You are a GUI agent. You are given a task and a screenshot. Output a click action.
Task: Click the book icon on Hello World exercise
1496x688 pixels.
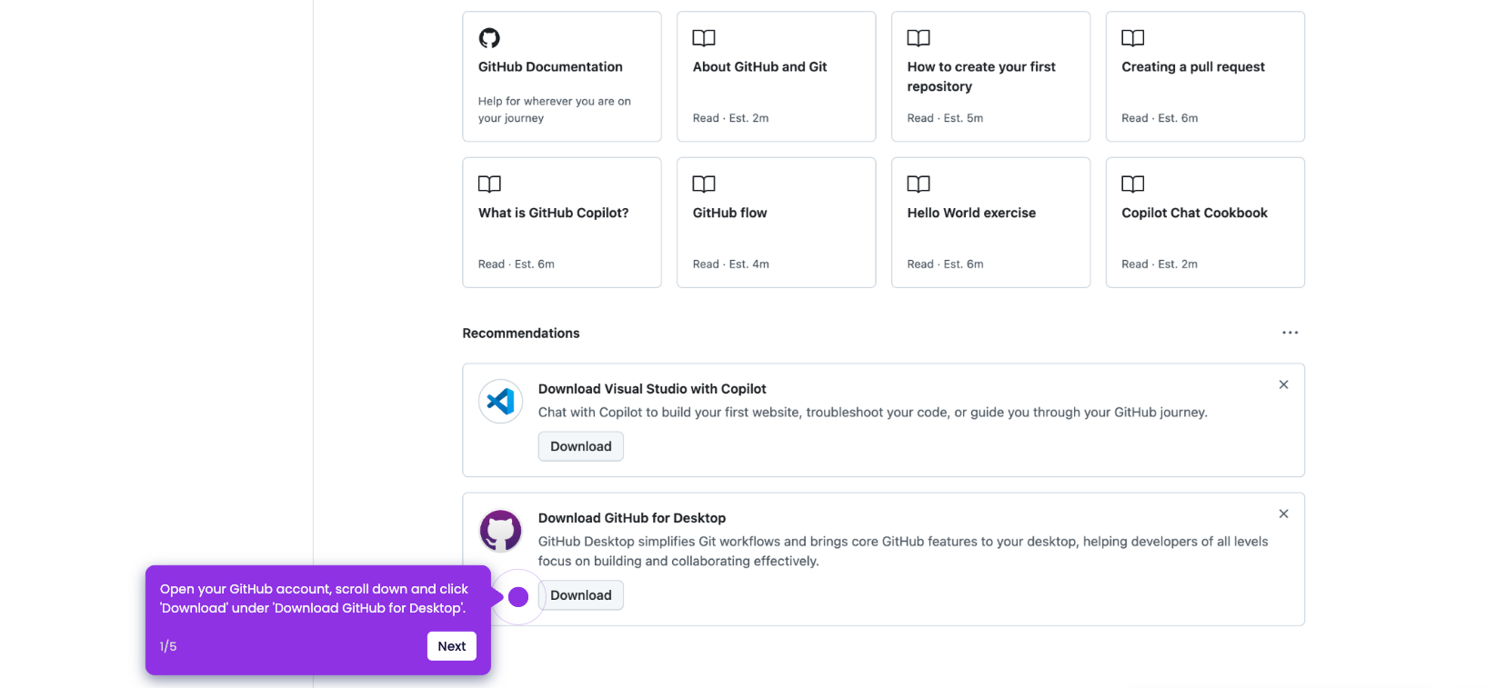pos(919,184)
